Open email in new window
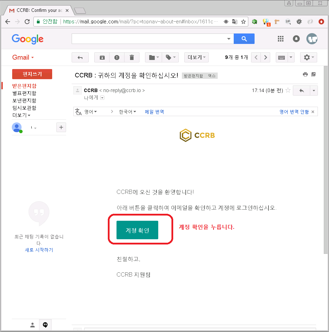The height and width of the screenshot is (332, 329). 313,74
